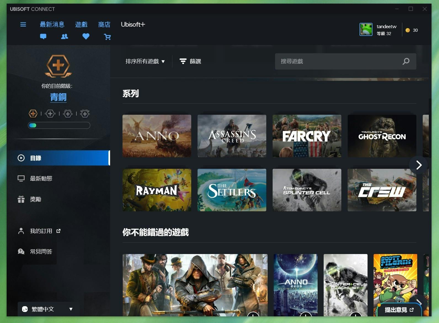
Task: Click the third tier step icon
Action: pyautogui.click(x=68, y=113)
